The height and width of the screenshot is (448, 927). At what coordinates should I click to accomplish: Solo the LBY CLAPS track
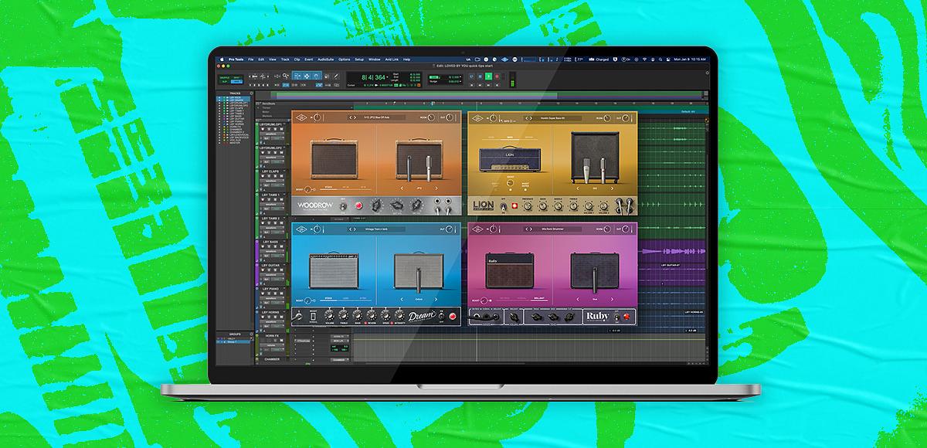[275, 176]
